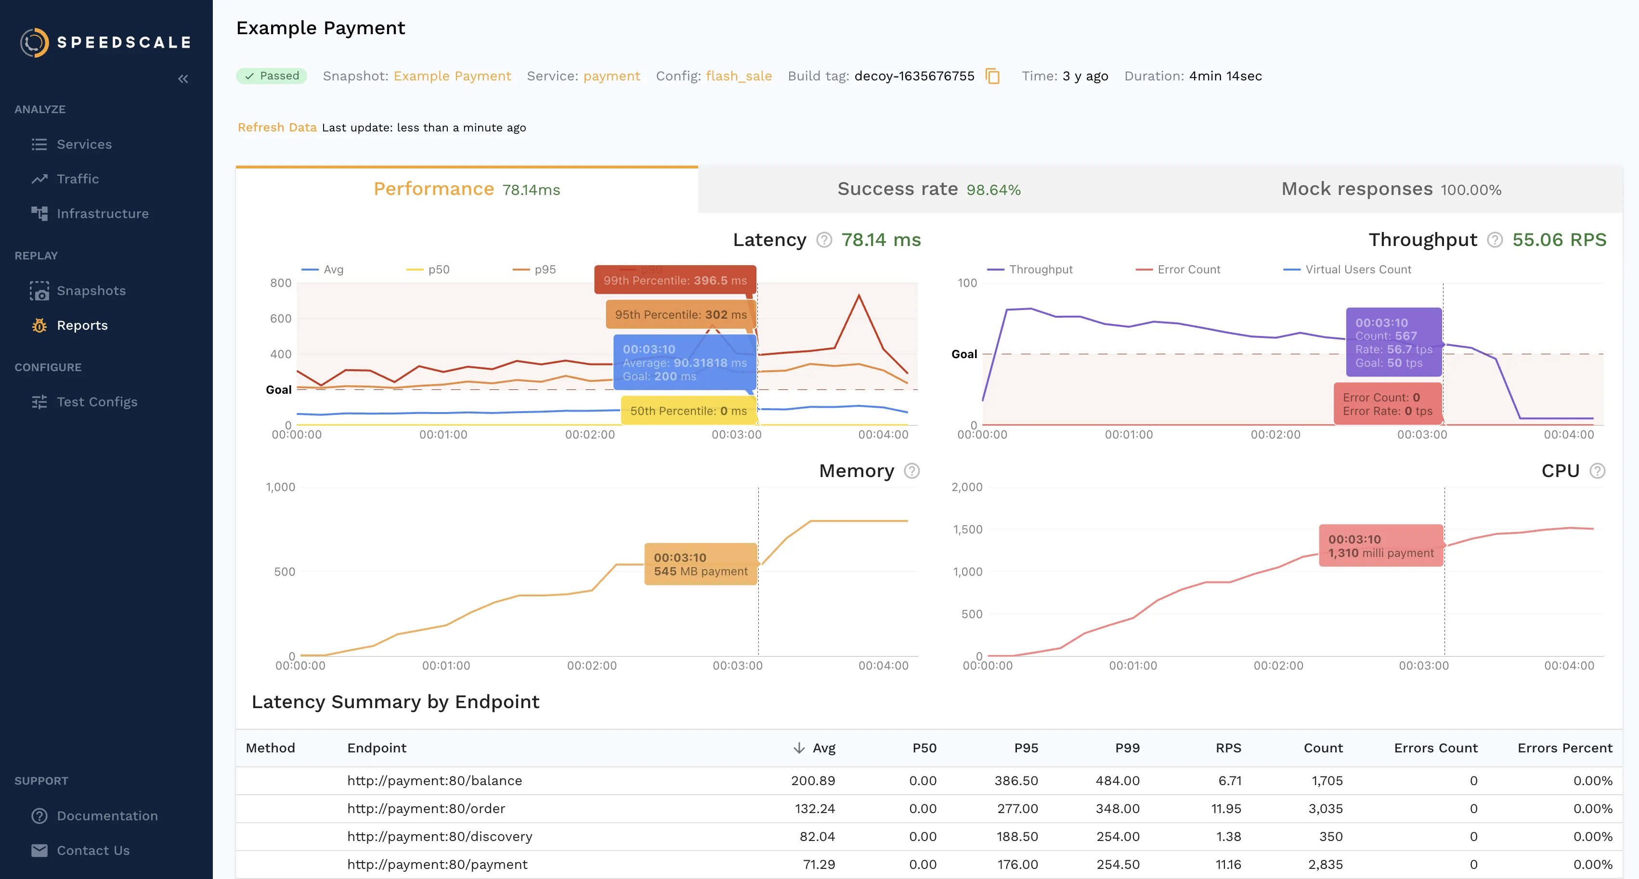Open Test Configs via its sliders icon
This screenshot has width=1639, height=879.
(x=39, y=401)
